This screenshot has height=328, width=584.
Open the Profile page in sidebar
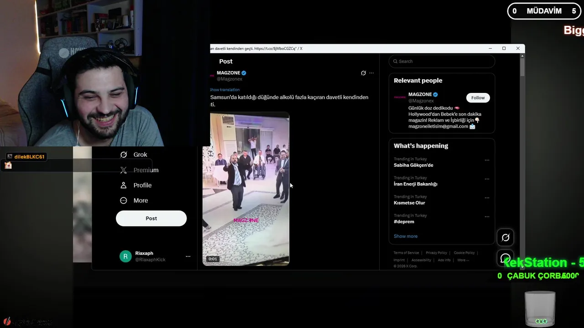tap(136, 185)
